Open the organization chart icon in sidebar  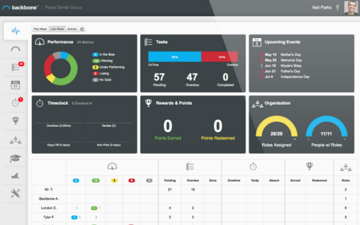tap(15, 140)
